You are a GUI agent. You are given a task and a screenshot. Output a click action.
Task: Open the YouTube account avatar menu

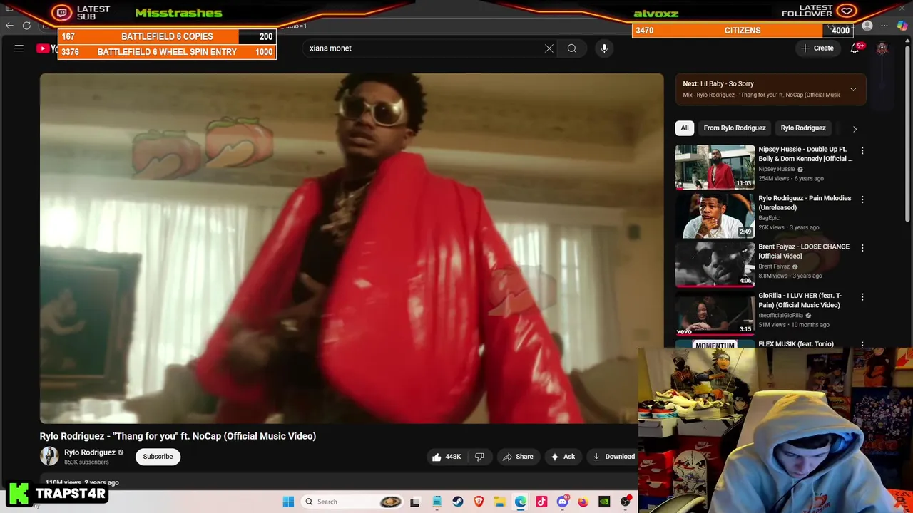882,48
